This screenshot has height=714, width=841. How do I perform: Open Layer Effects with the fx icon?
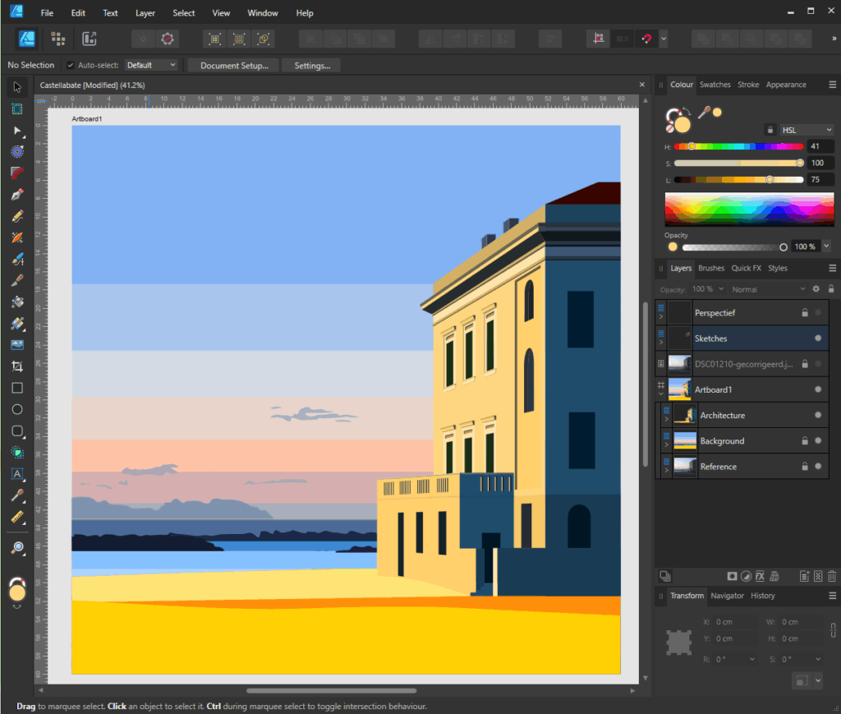click(761, 576)
